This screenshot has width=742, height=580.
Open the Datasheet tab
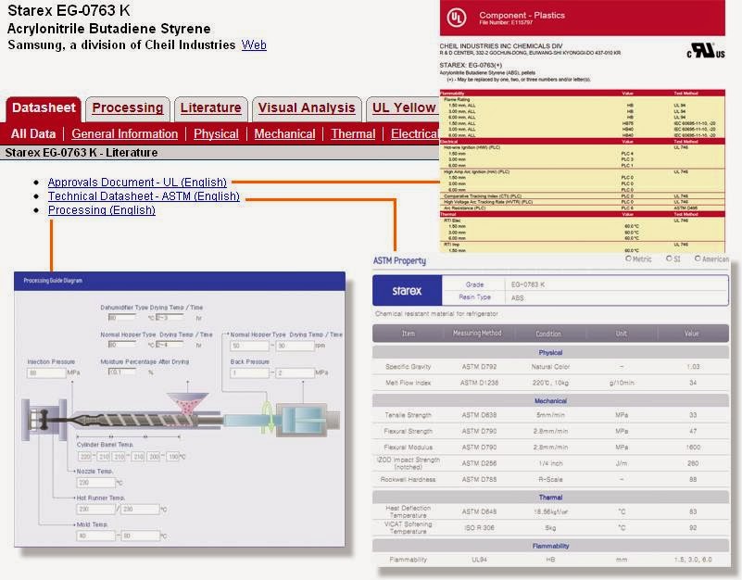click(x=44, y=108)
